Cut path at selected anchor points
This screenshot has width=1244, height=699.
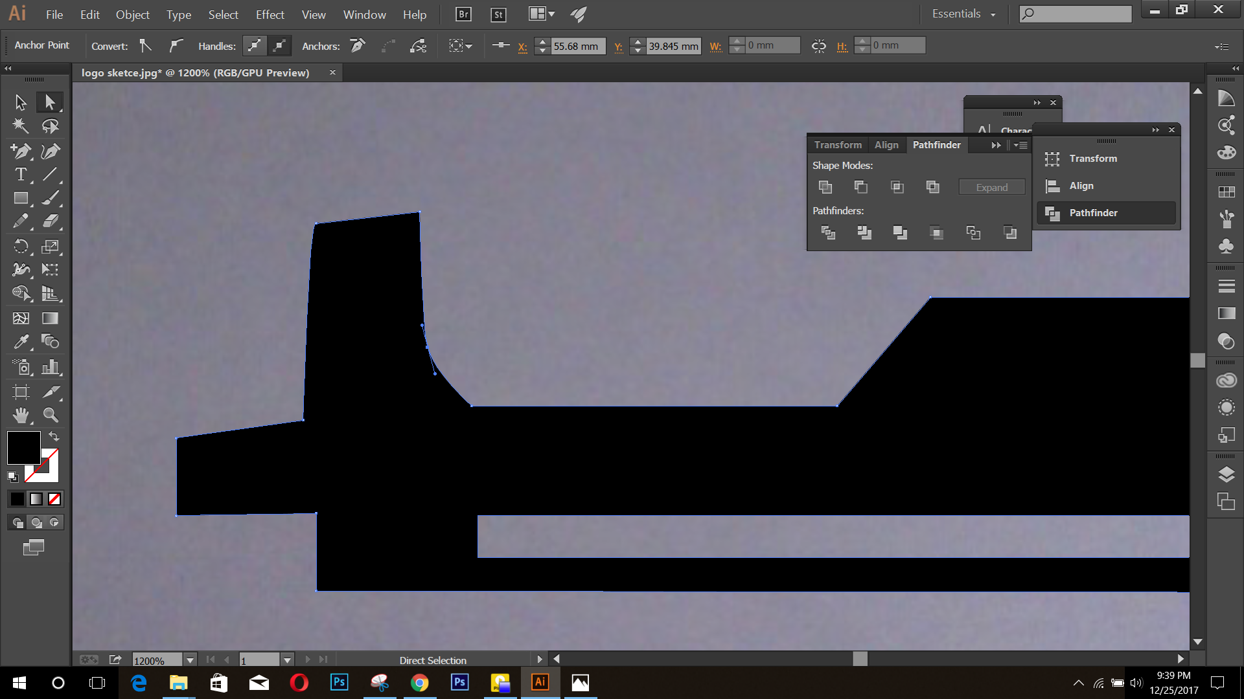(x=419, y=45)
